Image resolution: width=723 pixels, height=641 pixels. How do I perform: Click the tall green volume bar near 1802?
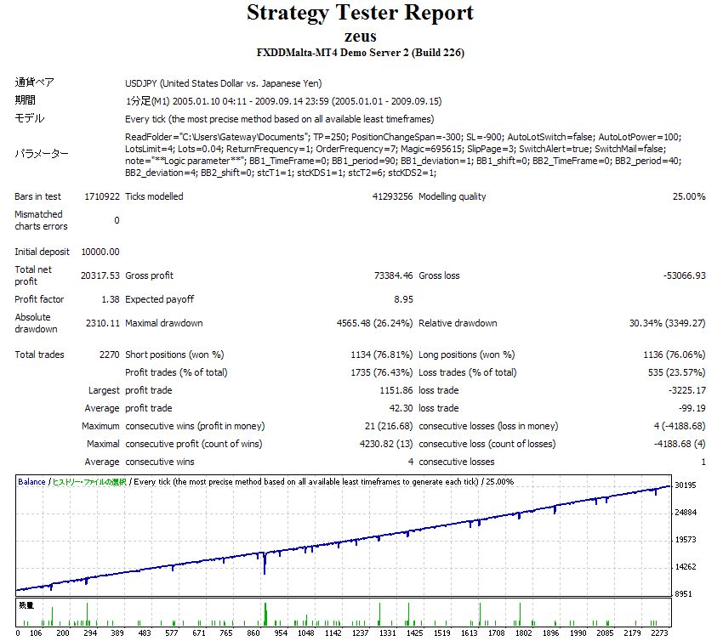coord(520,614)
